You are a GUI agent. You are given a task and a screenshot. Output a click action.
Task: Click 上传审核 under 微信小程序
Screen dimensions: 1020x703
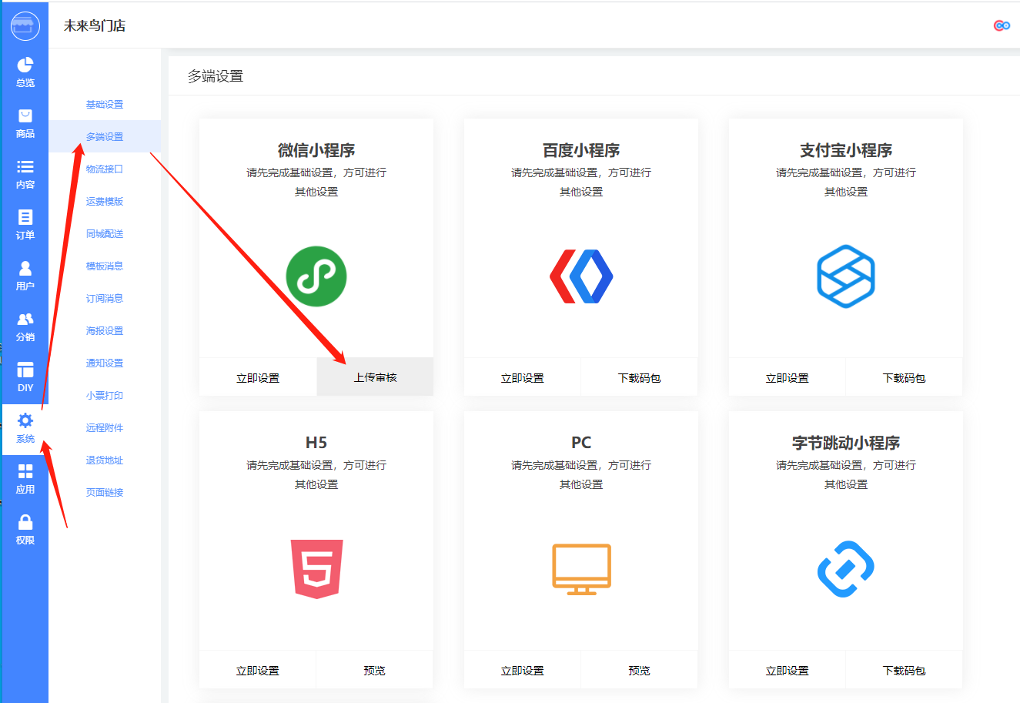(x=375, y=377)
